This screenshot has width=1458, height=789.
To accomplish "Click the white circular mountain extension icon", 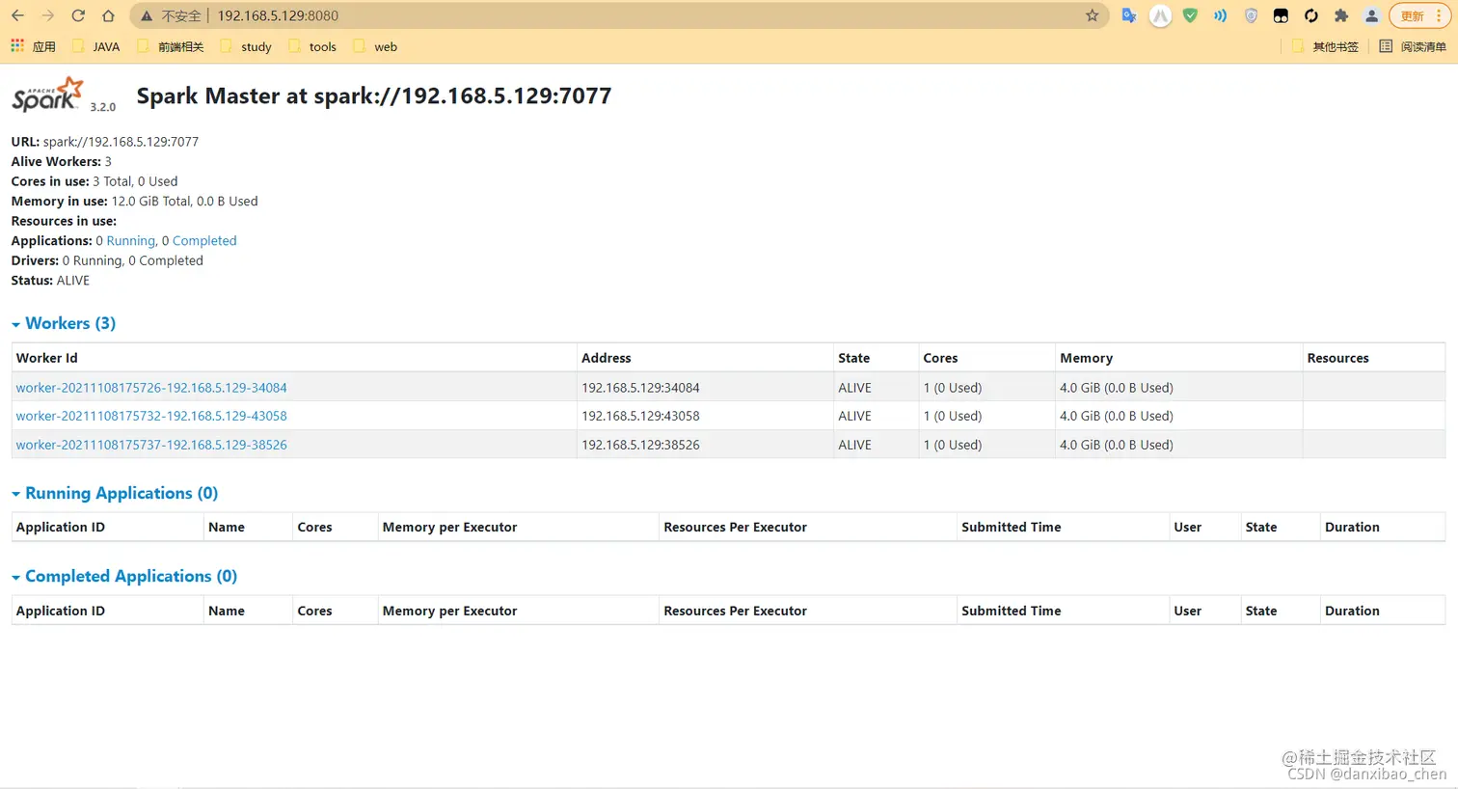I will [1160, 15].
